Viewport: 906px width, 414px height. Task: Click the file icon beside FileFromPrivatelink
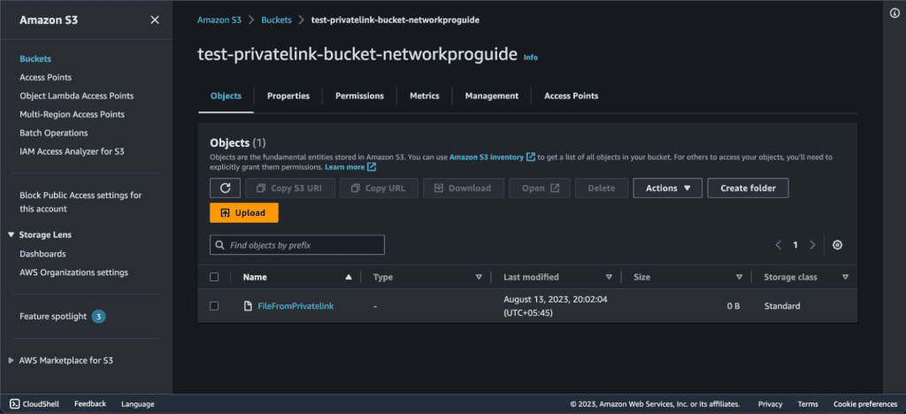(x=248, y=306)
